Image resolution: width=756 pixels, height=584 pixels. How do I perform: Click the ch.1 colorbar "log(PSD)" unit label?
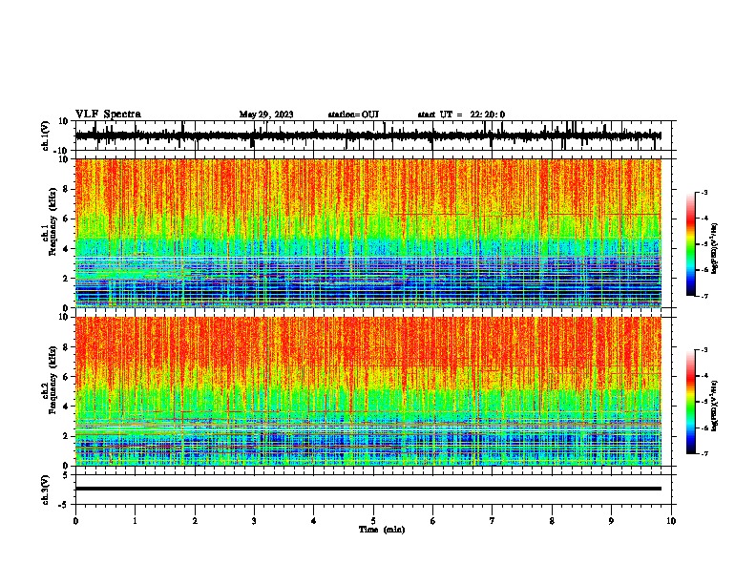pos(715,249)
